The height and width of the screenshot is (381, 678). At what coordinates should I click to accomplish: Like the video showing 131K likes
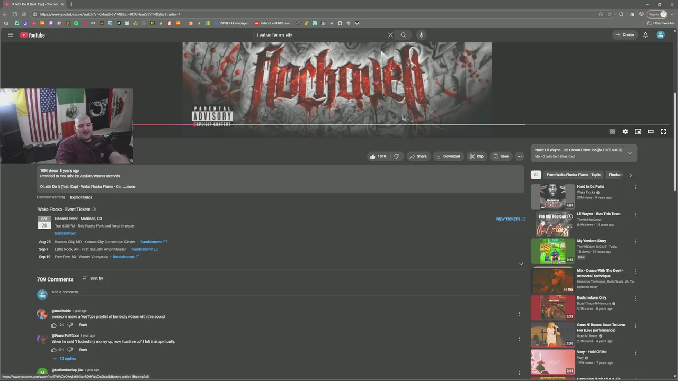[378, 156]
